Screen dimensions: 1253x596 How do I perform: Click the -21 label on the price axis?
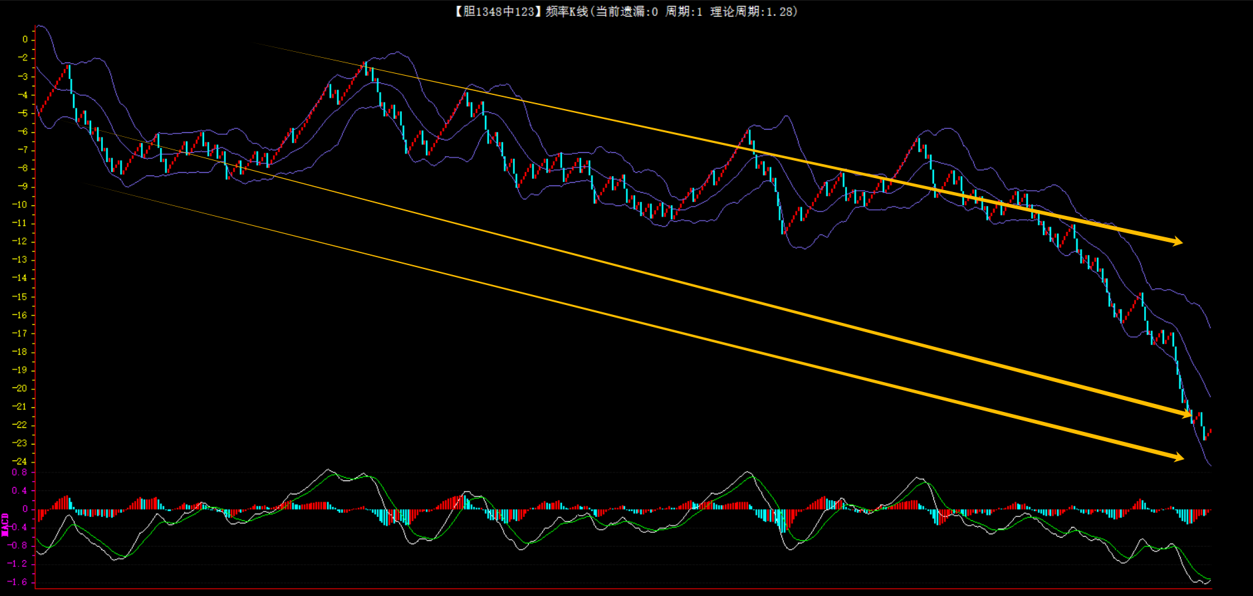tap(20, 407)
